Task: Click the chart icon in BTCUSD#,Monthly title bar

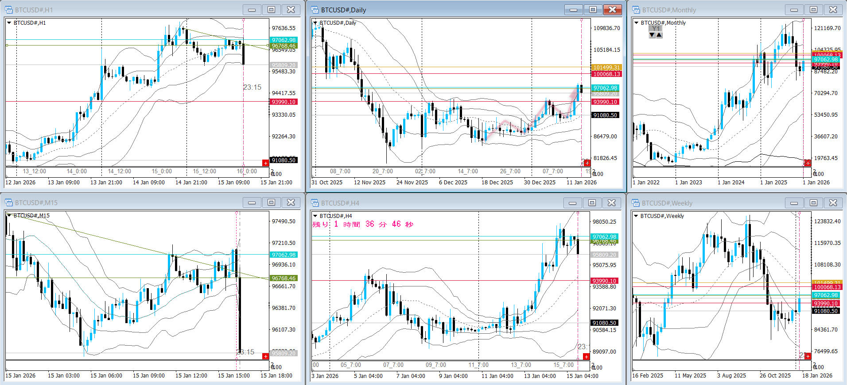Action: [x=636, y=10]
